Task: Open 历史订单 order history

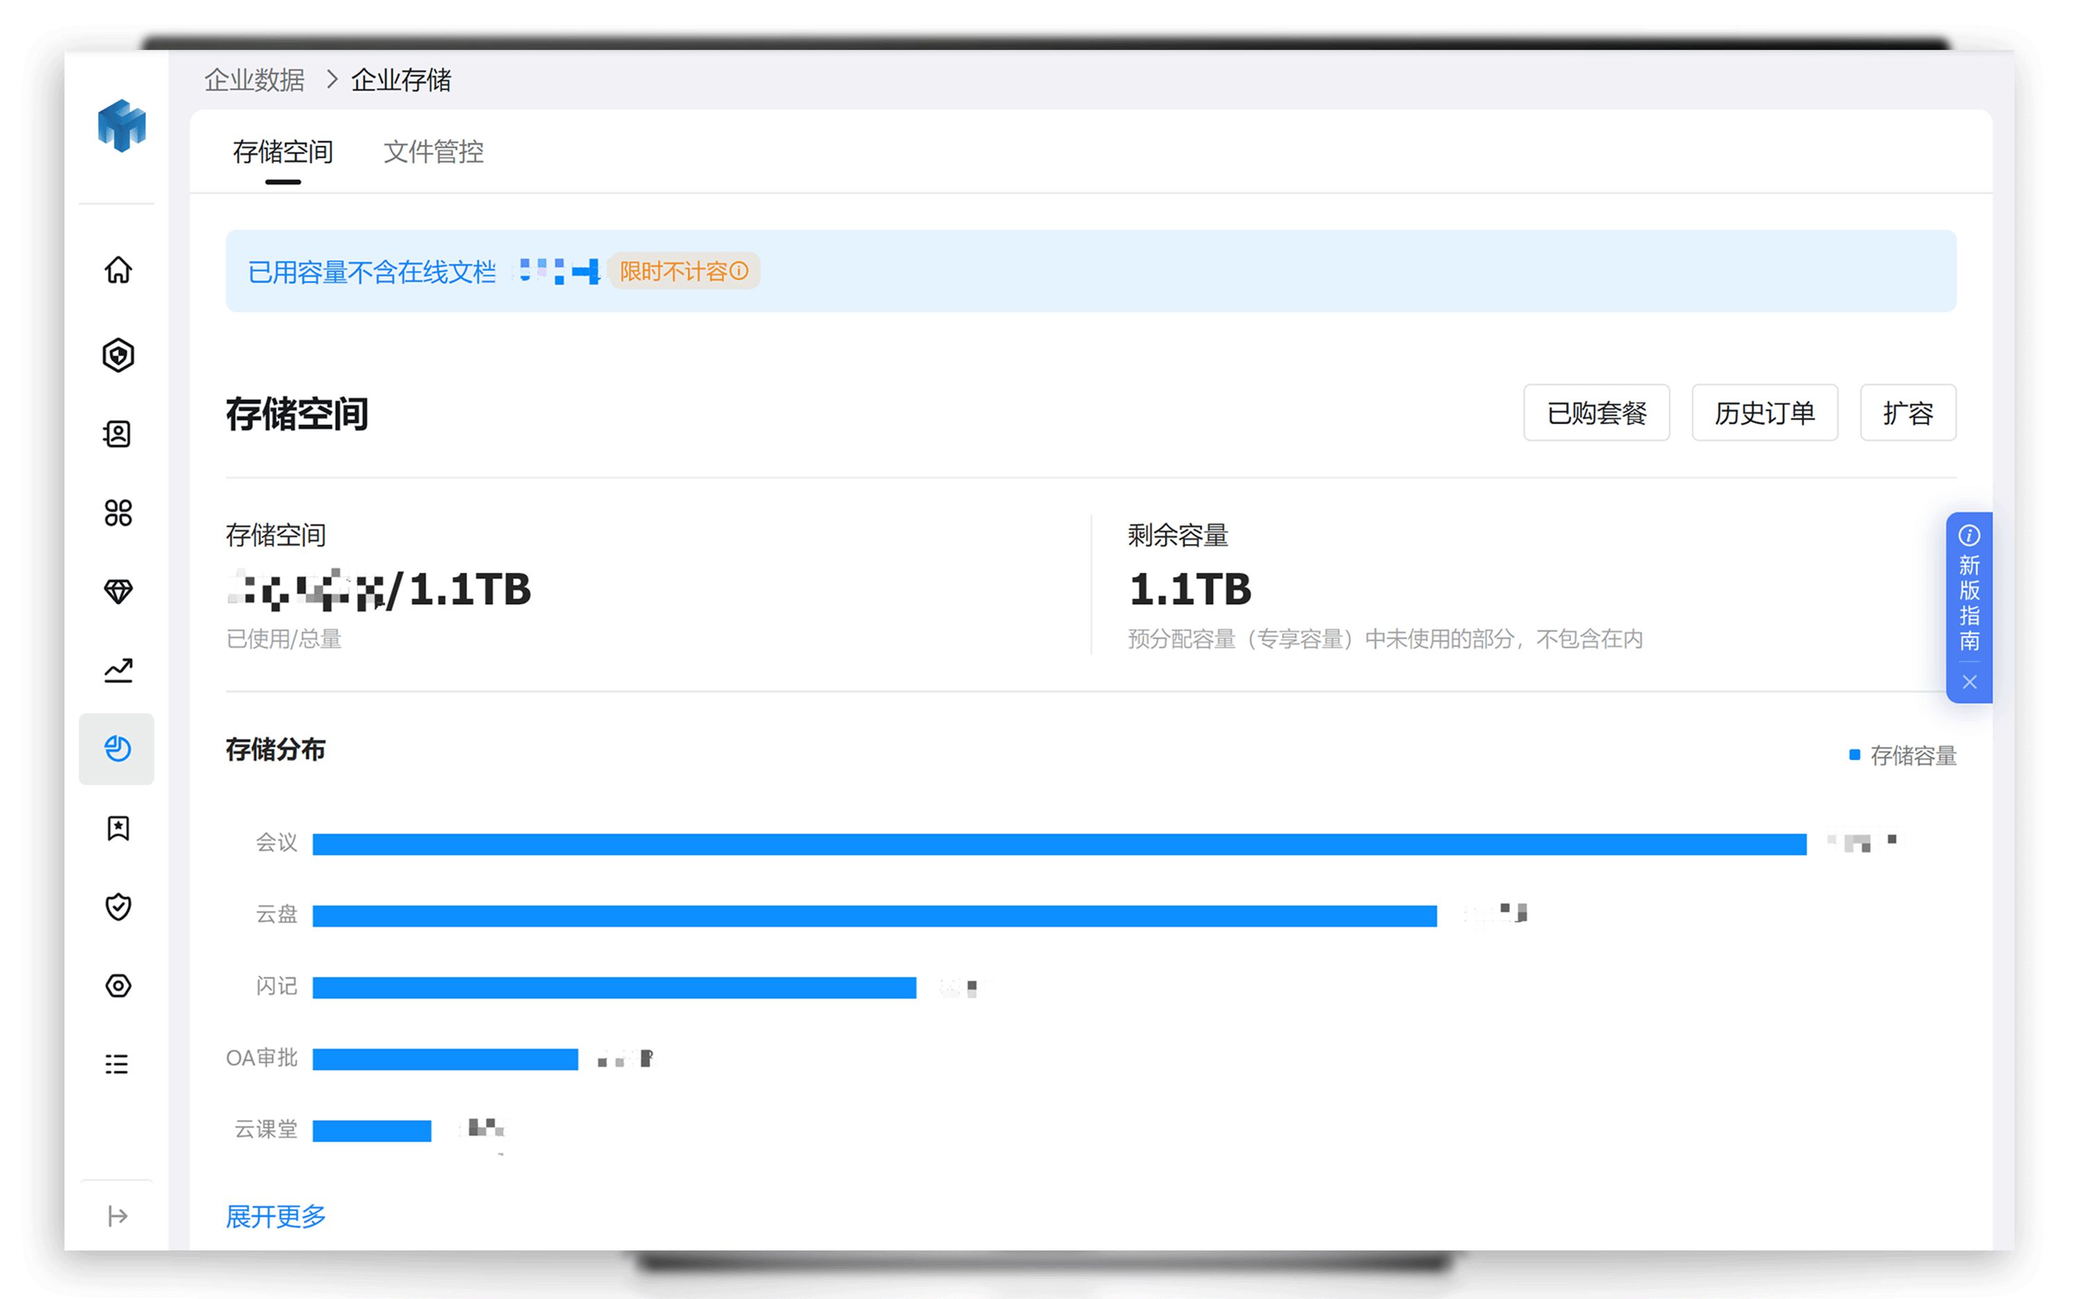Action: click(1764, 413)
